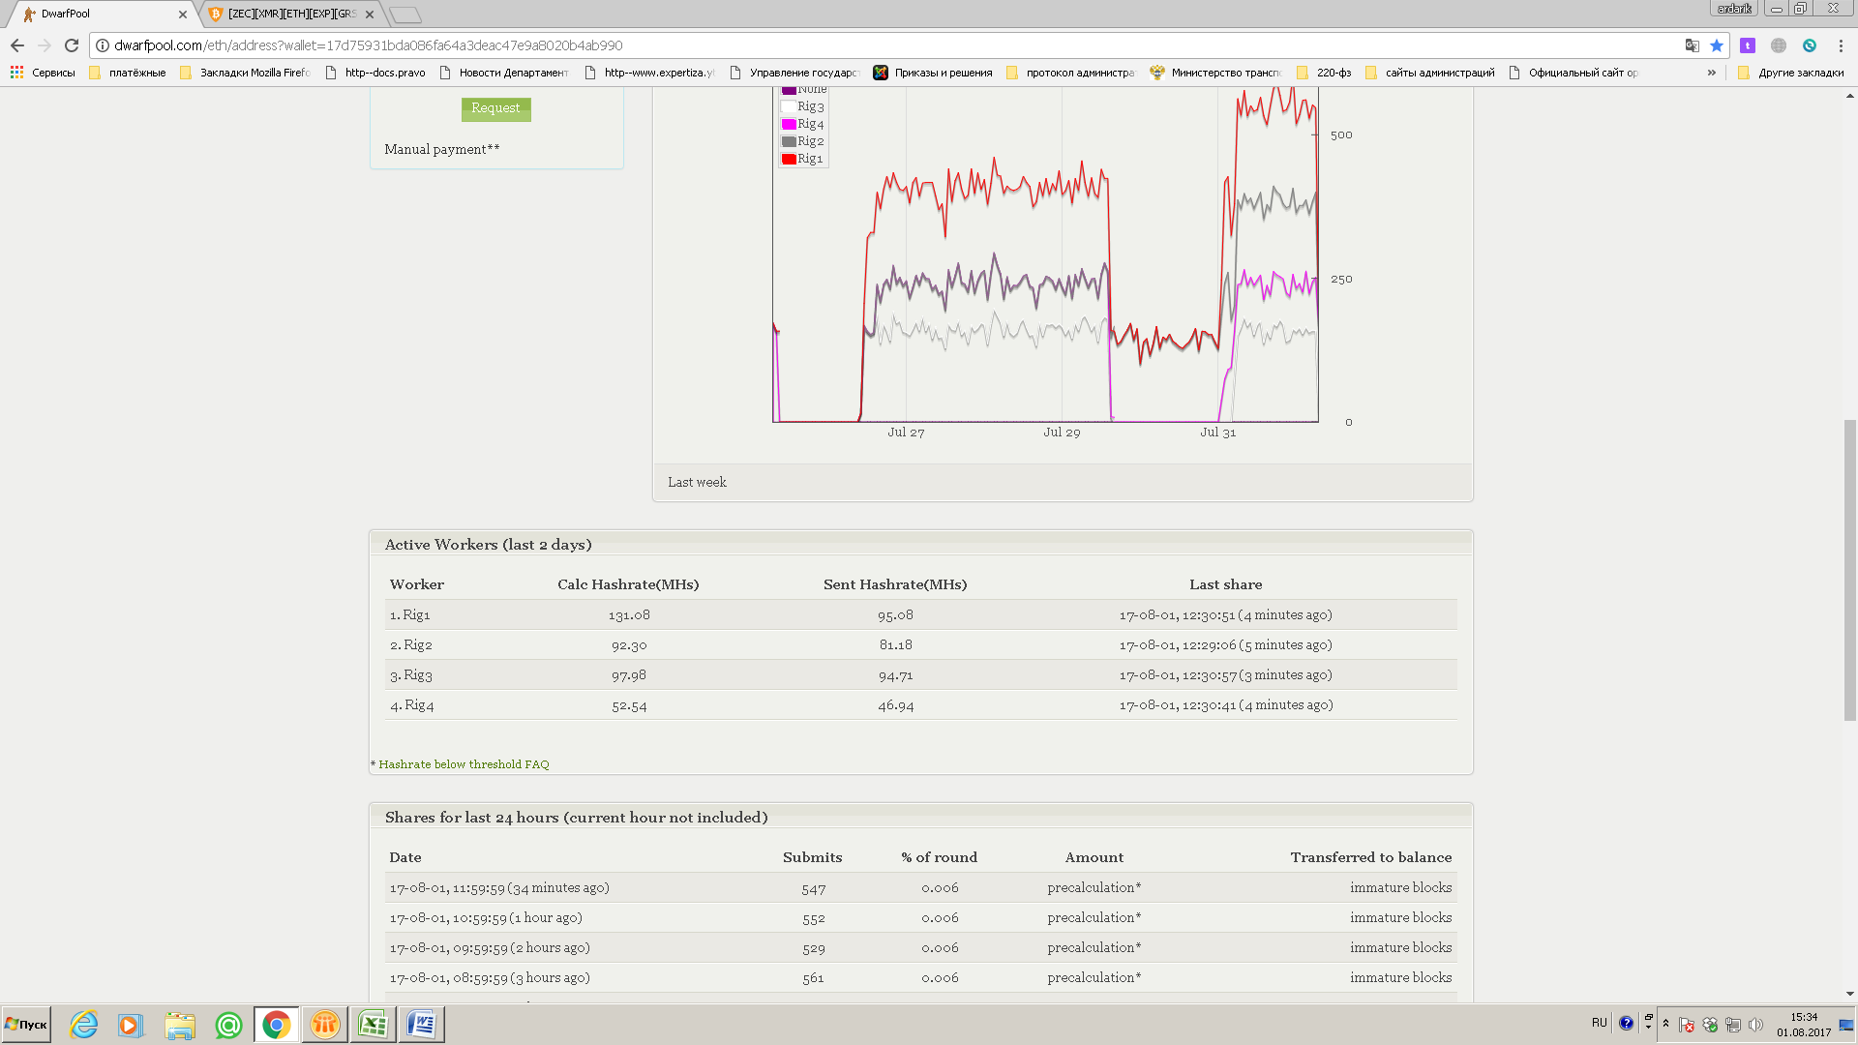Click the green Request button
The width and height of the screenshot is (1858, 1045).
pos(495,108)
